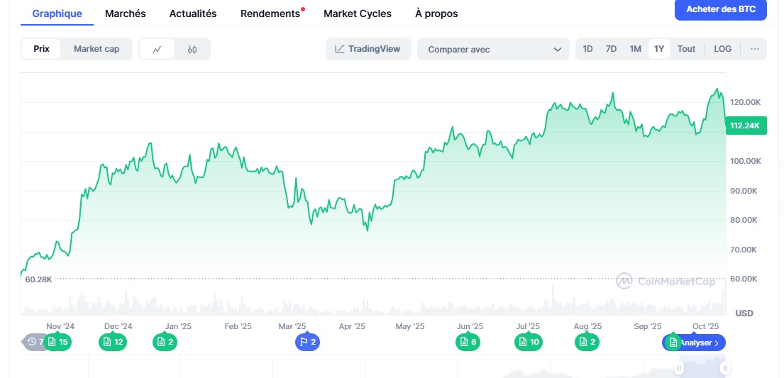Click the November '24 news marker with 15
Image resolution: width=784 pixels, height=378 pixels.
58,343
